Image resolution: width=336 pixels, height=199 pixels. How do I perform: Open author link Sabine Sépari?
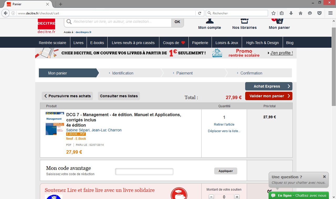click(78, 130)
